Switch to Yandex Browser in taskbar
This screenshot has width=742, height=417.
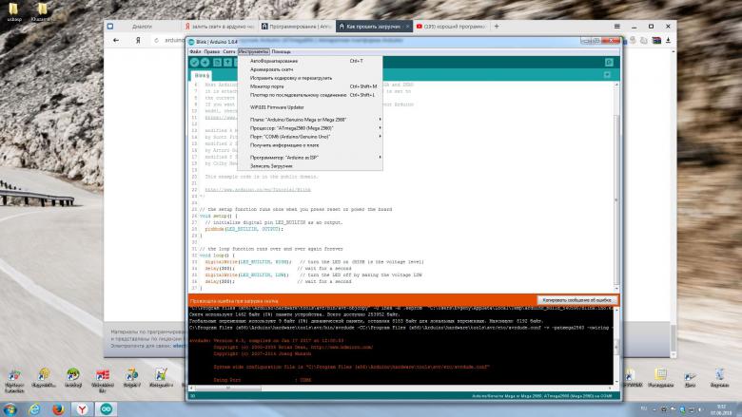pos(83,409)
